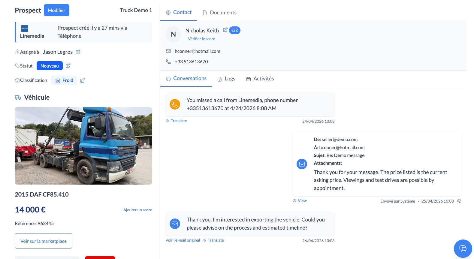
Task: Click the blue badge showing 2 messages
Action: coord(235,30)
